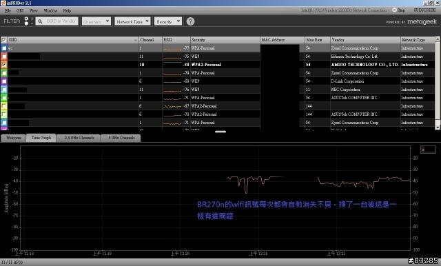Select the Time Graph tab
The image size is (441, 266).
point(41,138)
